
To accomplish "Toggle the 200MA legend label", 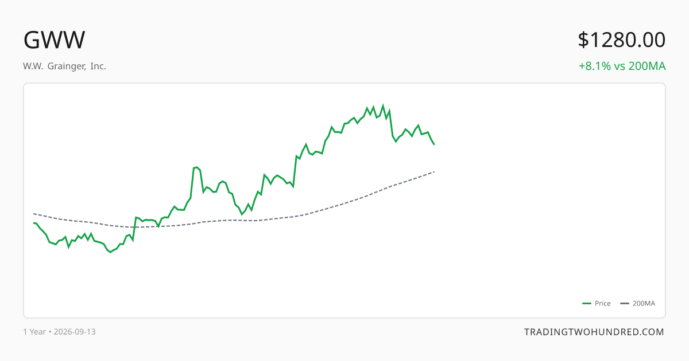I will pos(644,304).
